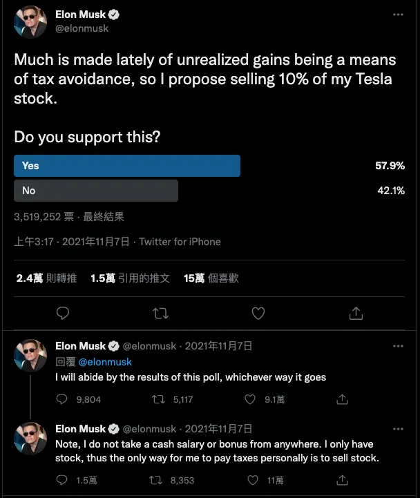Viewport: 420px width, 498px height.
Task: Click the retweet icon under the main poll tweet
Action: pos(160,314)
